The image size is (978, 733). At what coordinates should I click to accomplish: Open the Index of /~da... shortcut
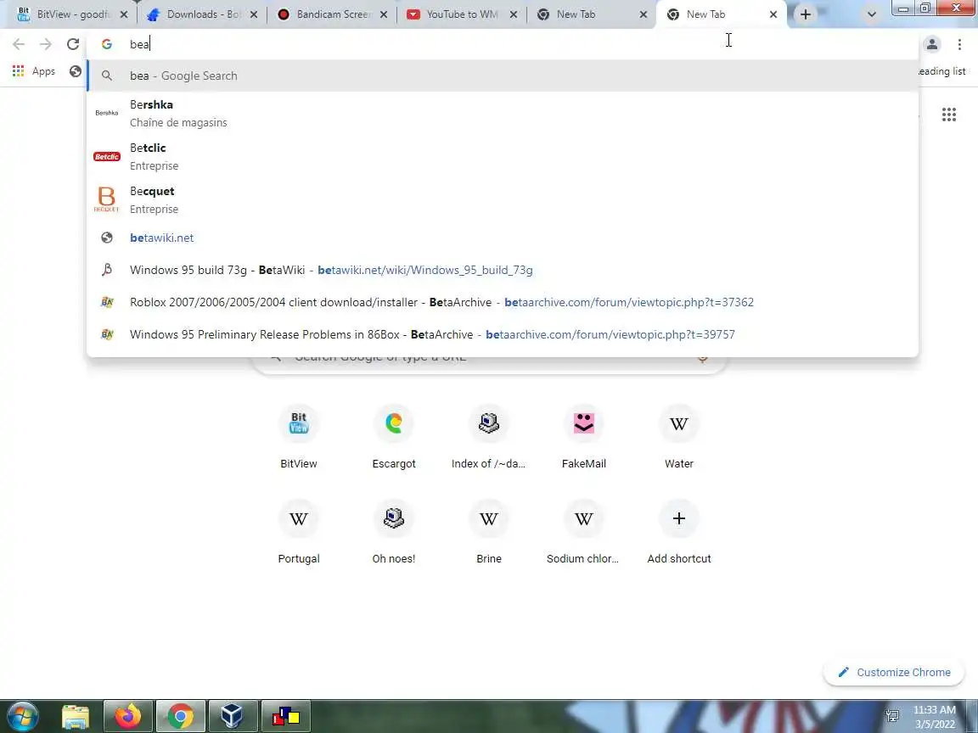[488, 436]
